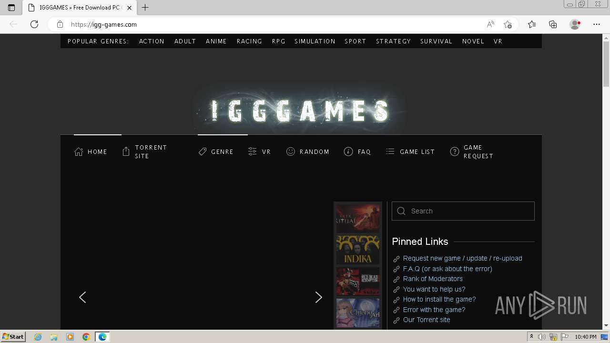Screen dimensions: 610x343
Task: Click the browser Refresh icon
Action: pyautogui.click(x=34, y=24)
